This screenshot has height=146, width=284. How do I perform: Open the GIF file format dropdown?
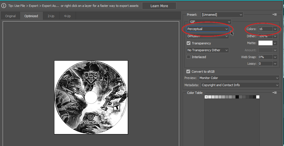click(x=210, y=22)
